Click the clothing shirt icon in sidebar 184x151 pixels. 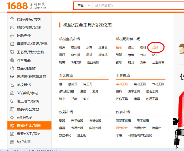click(12, 19)
